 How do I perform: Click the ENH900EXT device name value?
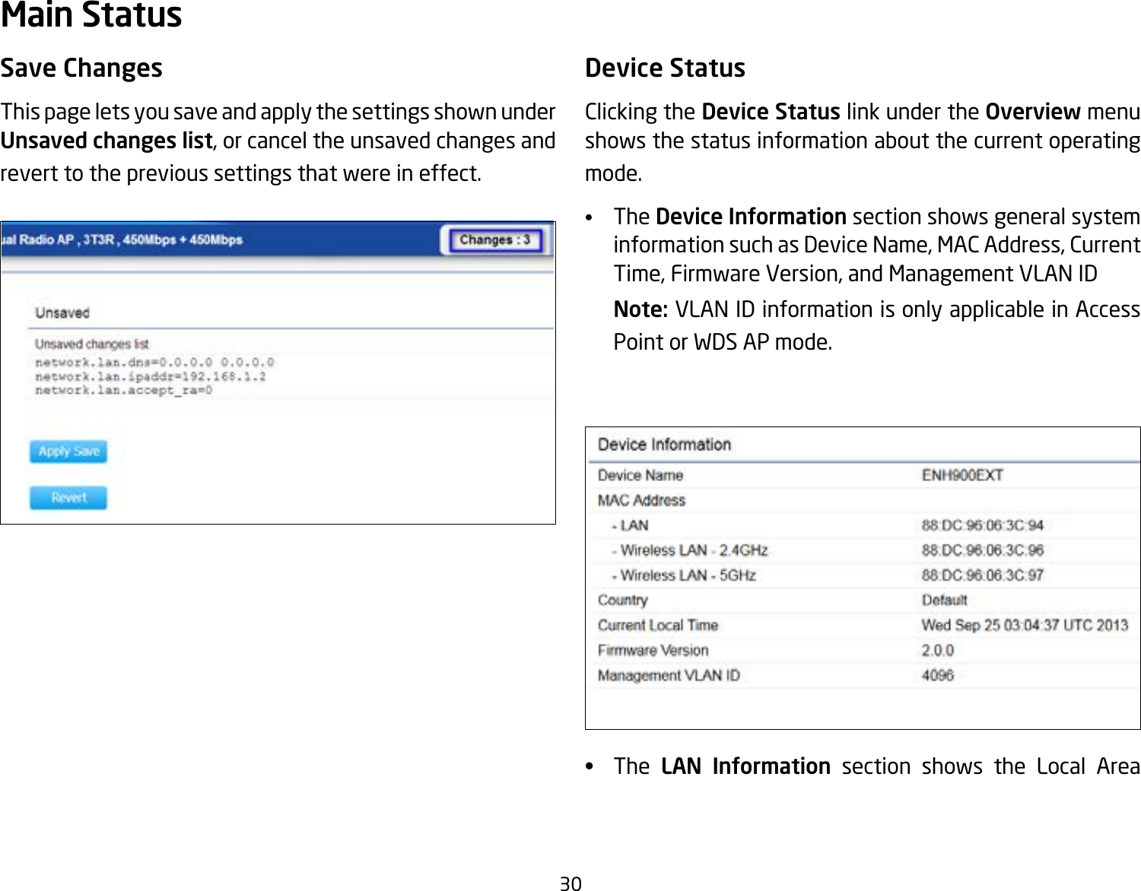pyautogui.click(x=962, y=475)
